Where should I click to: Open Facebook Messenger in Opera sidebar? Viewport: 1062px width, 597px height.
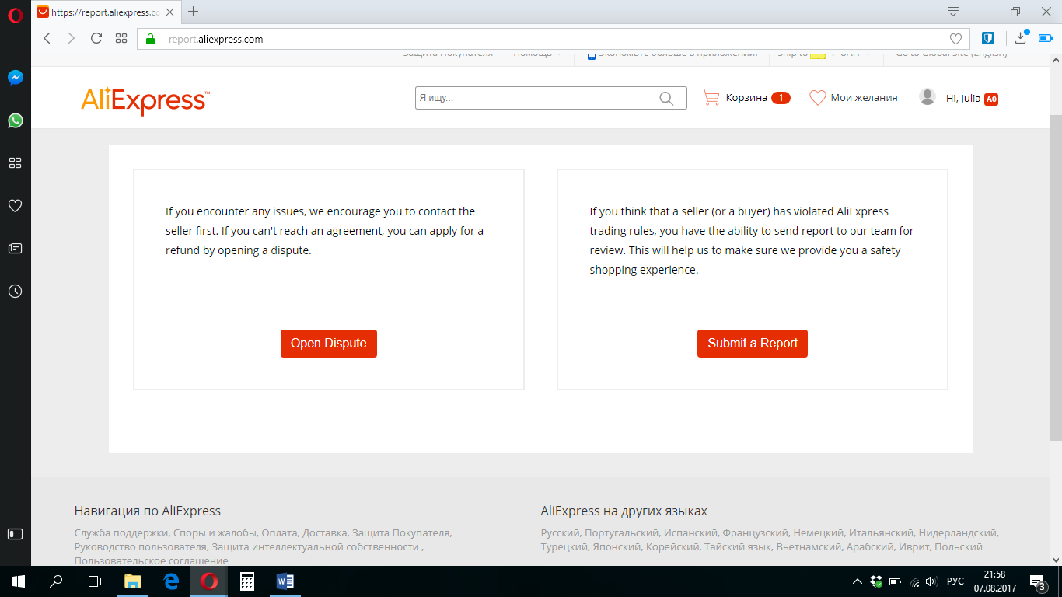[x=15, y=78]
